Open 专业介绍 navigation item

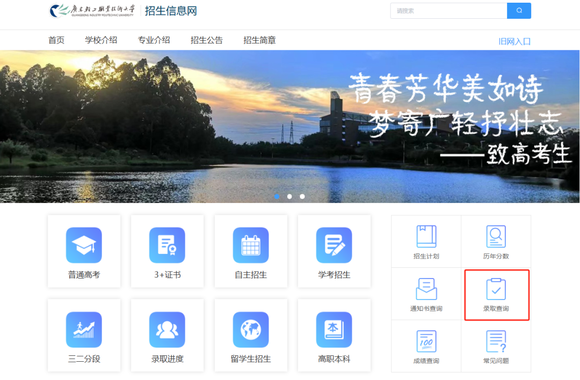[154, 40]
